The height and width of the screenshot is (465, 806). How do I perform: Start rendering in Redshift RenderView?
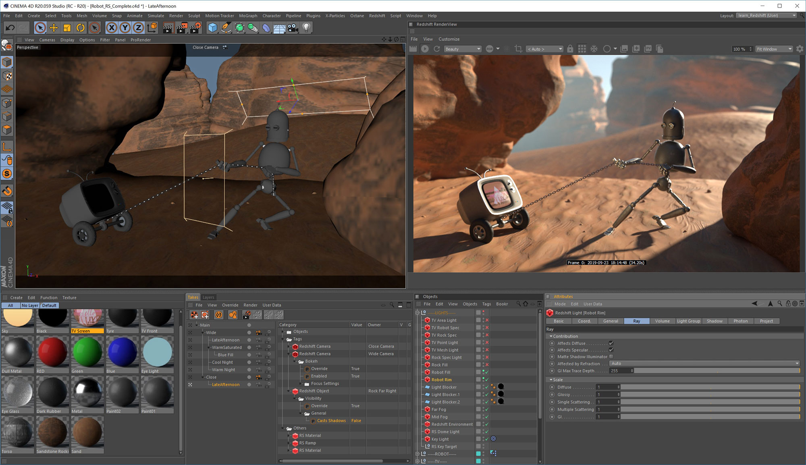[x=424, y=49]
